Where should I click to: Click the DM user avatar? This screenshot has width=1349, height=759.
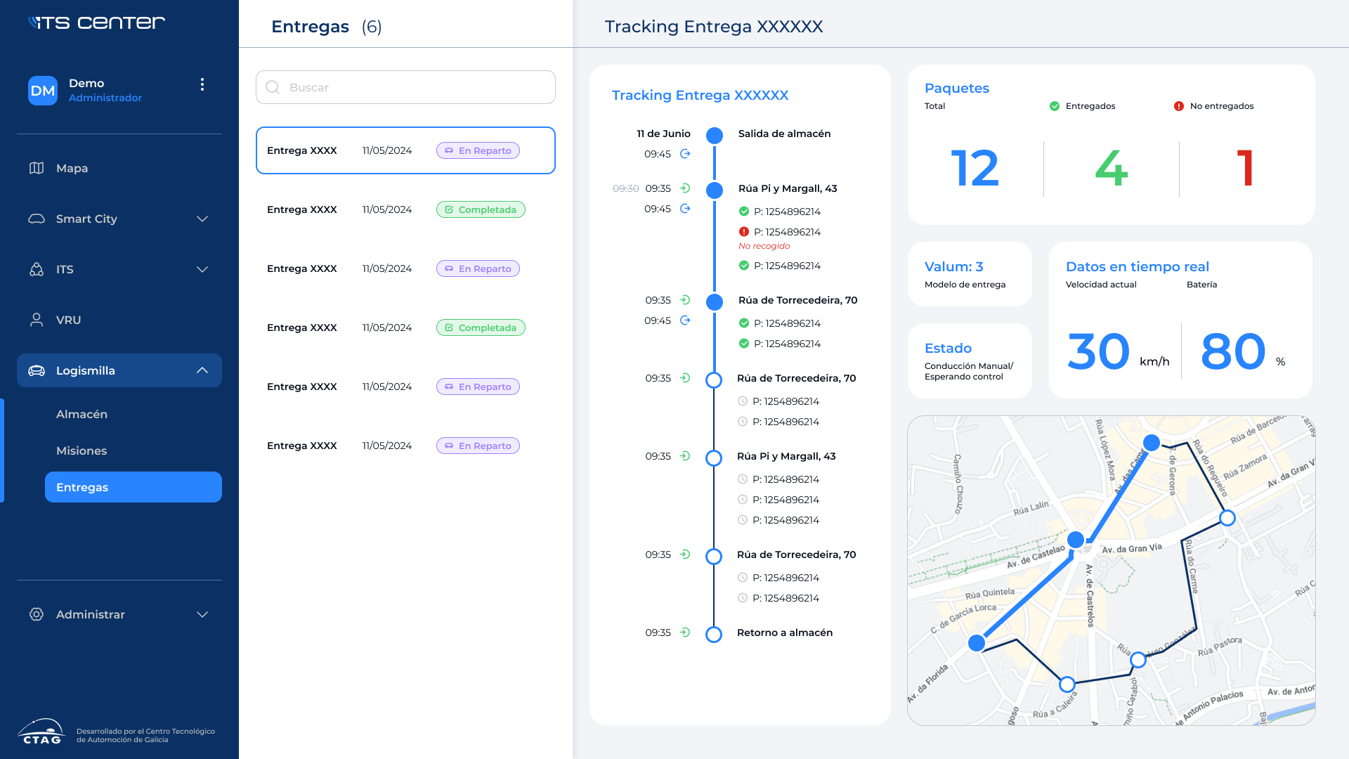coord(43,91)
